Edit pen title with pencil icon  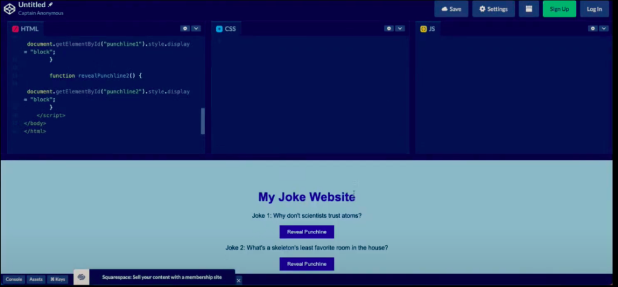50,5
